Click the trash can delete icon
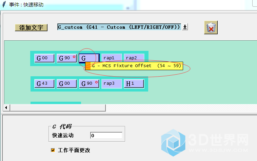The image size is (257, 161). tap(211, 27)
